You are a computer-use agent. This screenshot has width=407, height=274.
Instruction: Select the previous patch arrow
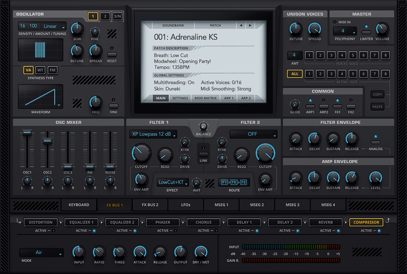click(241, 25)
